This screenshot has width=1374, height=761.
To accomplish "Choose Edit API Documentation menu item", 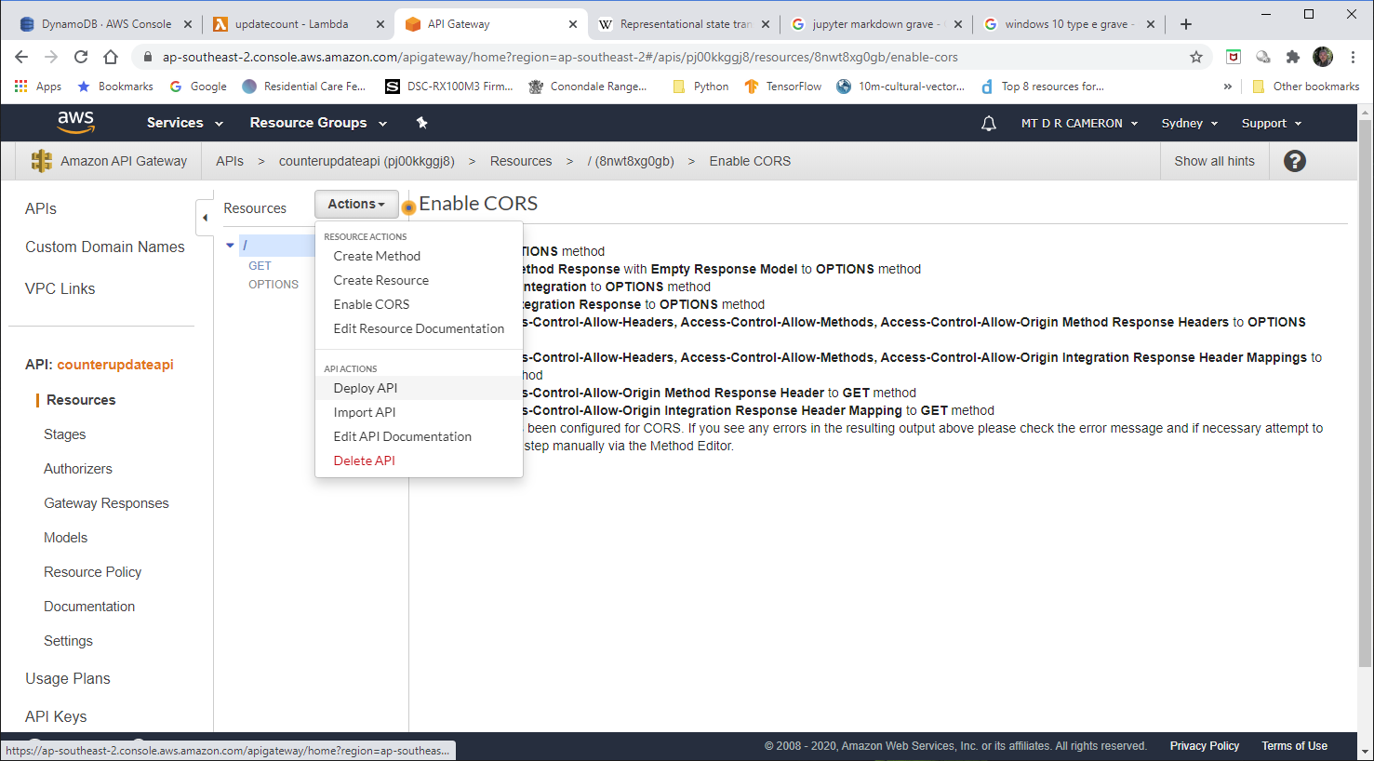I will [x=403, y=436].
